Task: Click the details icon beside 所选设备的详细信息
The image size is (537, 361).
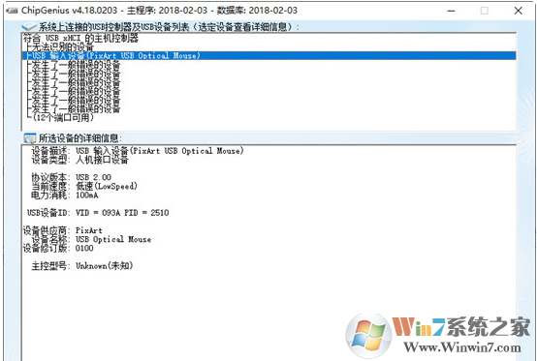Action: tap(29, 138)
